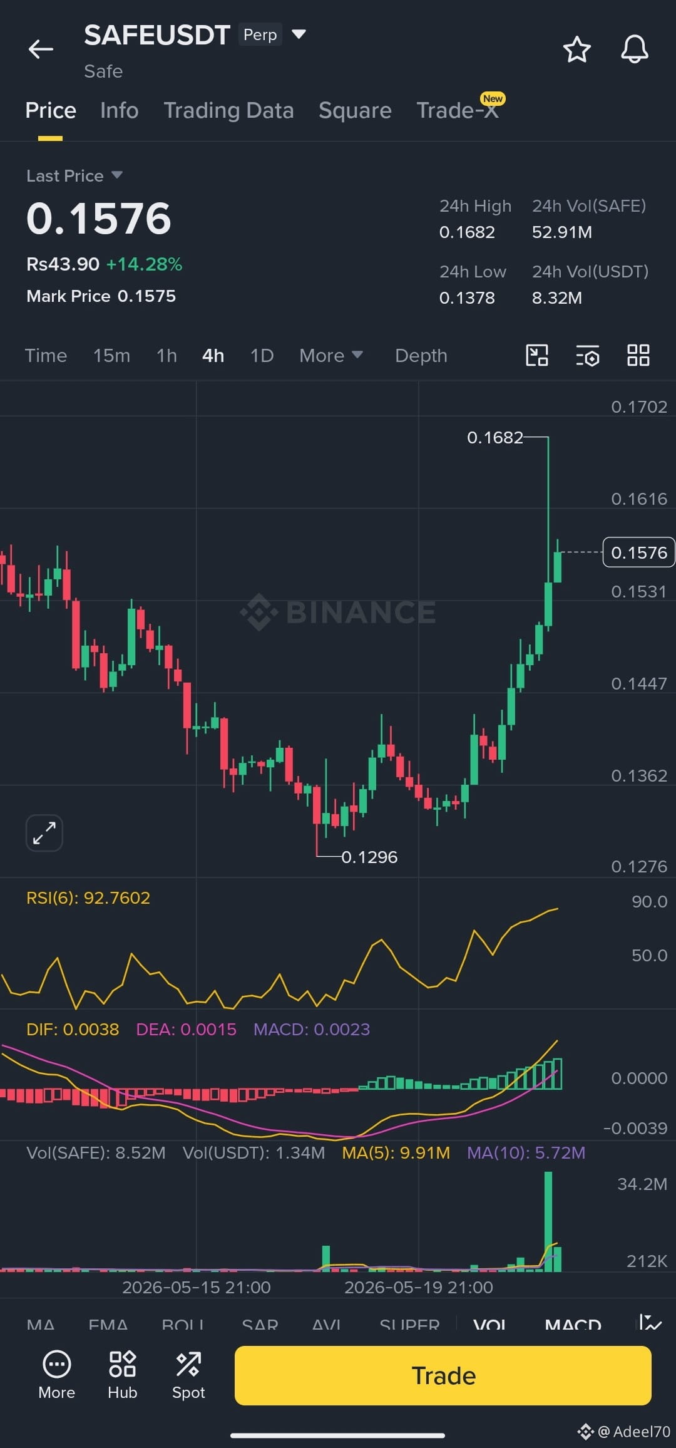Add SAFEUSDT to favorites with the star

click(x=576, y=49)
